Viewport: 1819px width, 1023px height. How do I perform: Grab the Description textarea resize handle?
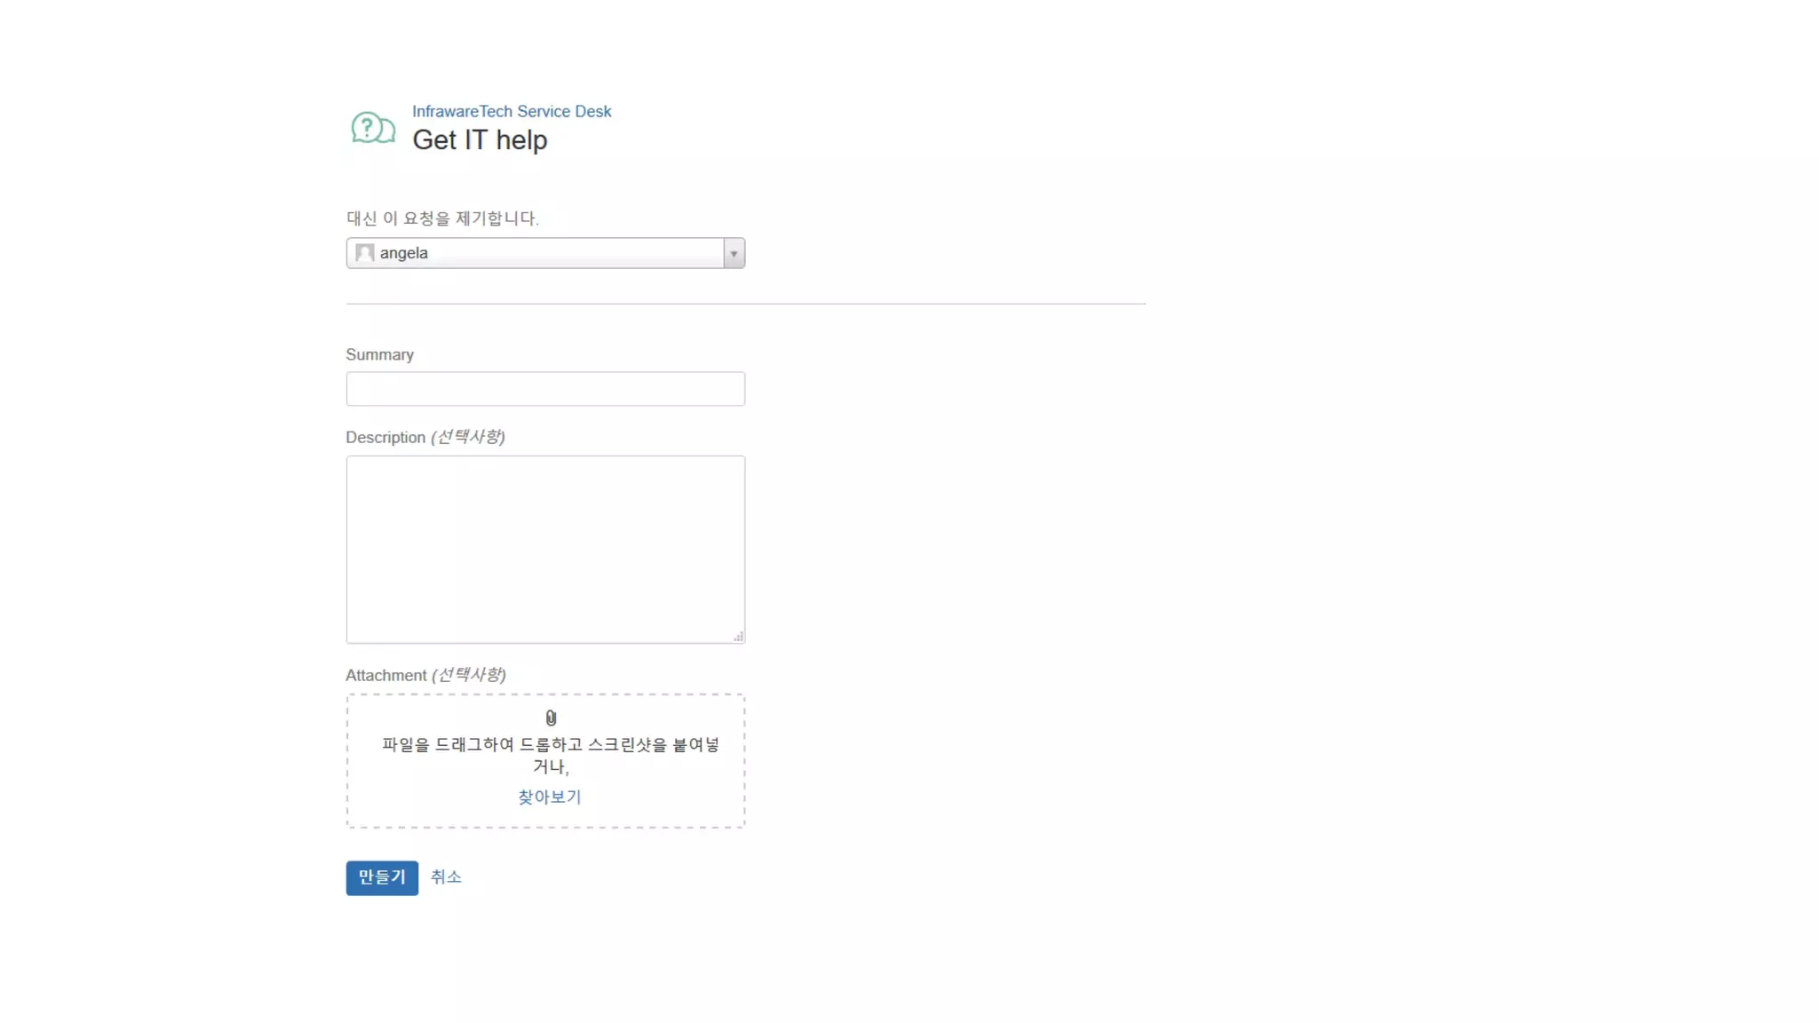tap(738, 637)
